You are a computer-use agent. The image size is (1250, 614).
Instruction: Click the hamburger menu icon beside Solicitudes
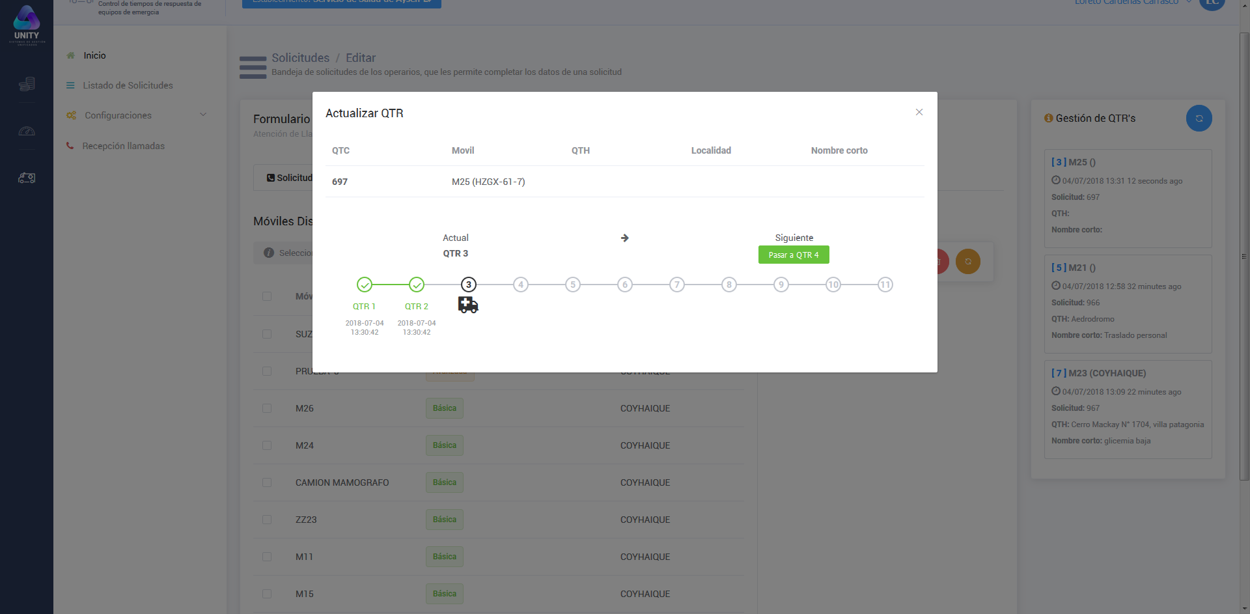pyautogui.click(x=253, y=67)
